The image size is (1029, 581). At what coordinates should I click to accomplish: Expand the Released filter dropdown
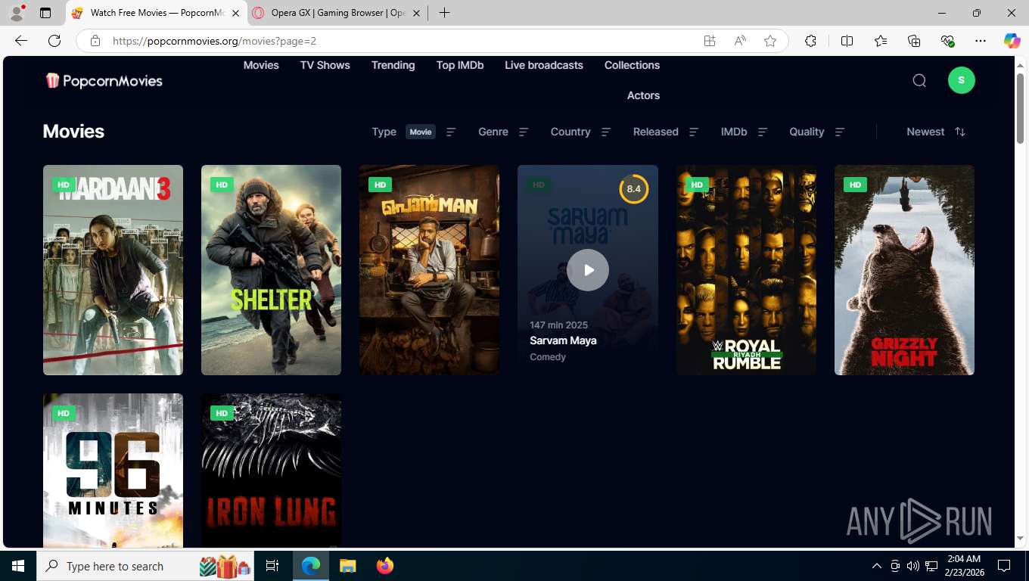666,132
